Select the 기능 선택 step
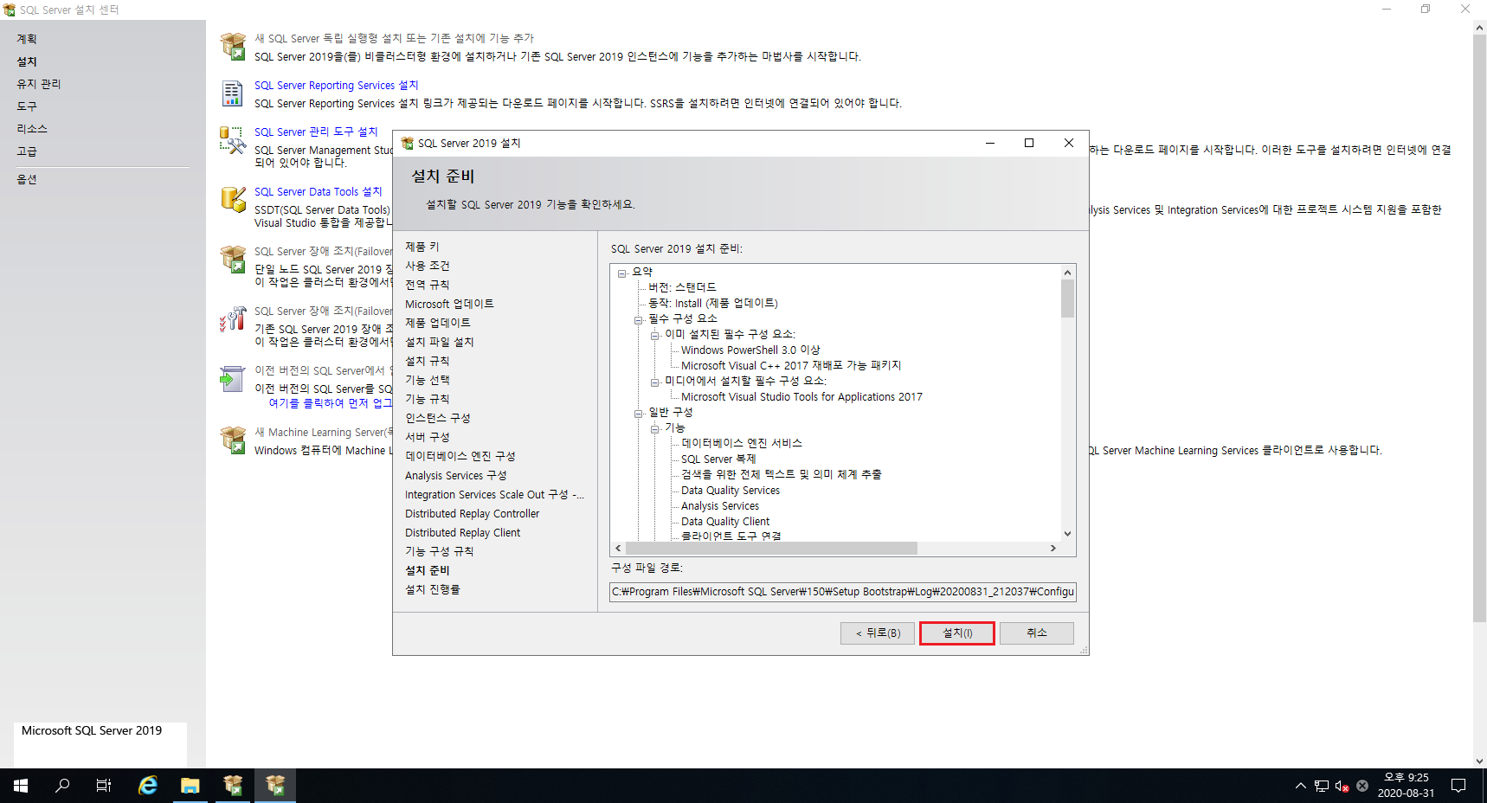Viewport: 1487px width, 803px height. pos(428,380)
